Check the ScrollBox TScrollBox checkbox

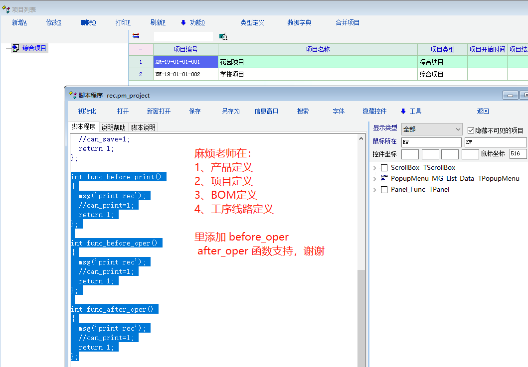[x=384, y=168]
